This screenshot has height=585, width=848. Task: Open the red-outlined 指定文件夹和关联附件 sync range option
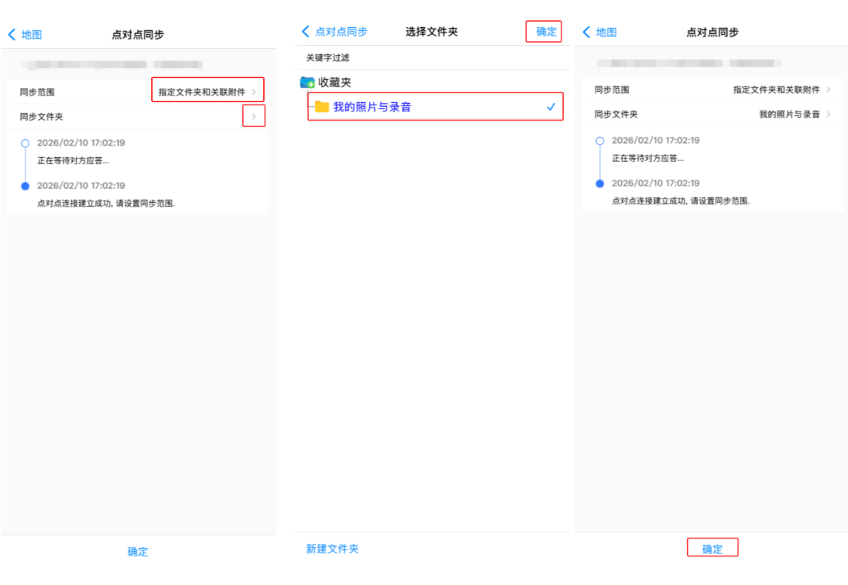207,92
